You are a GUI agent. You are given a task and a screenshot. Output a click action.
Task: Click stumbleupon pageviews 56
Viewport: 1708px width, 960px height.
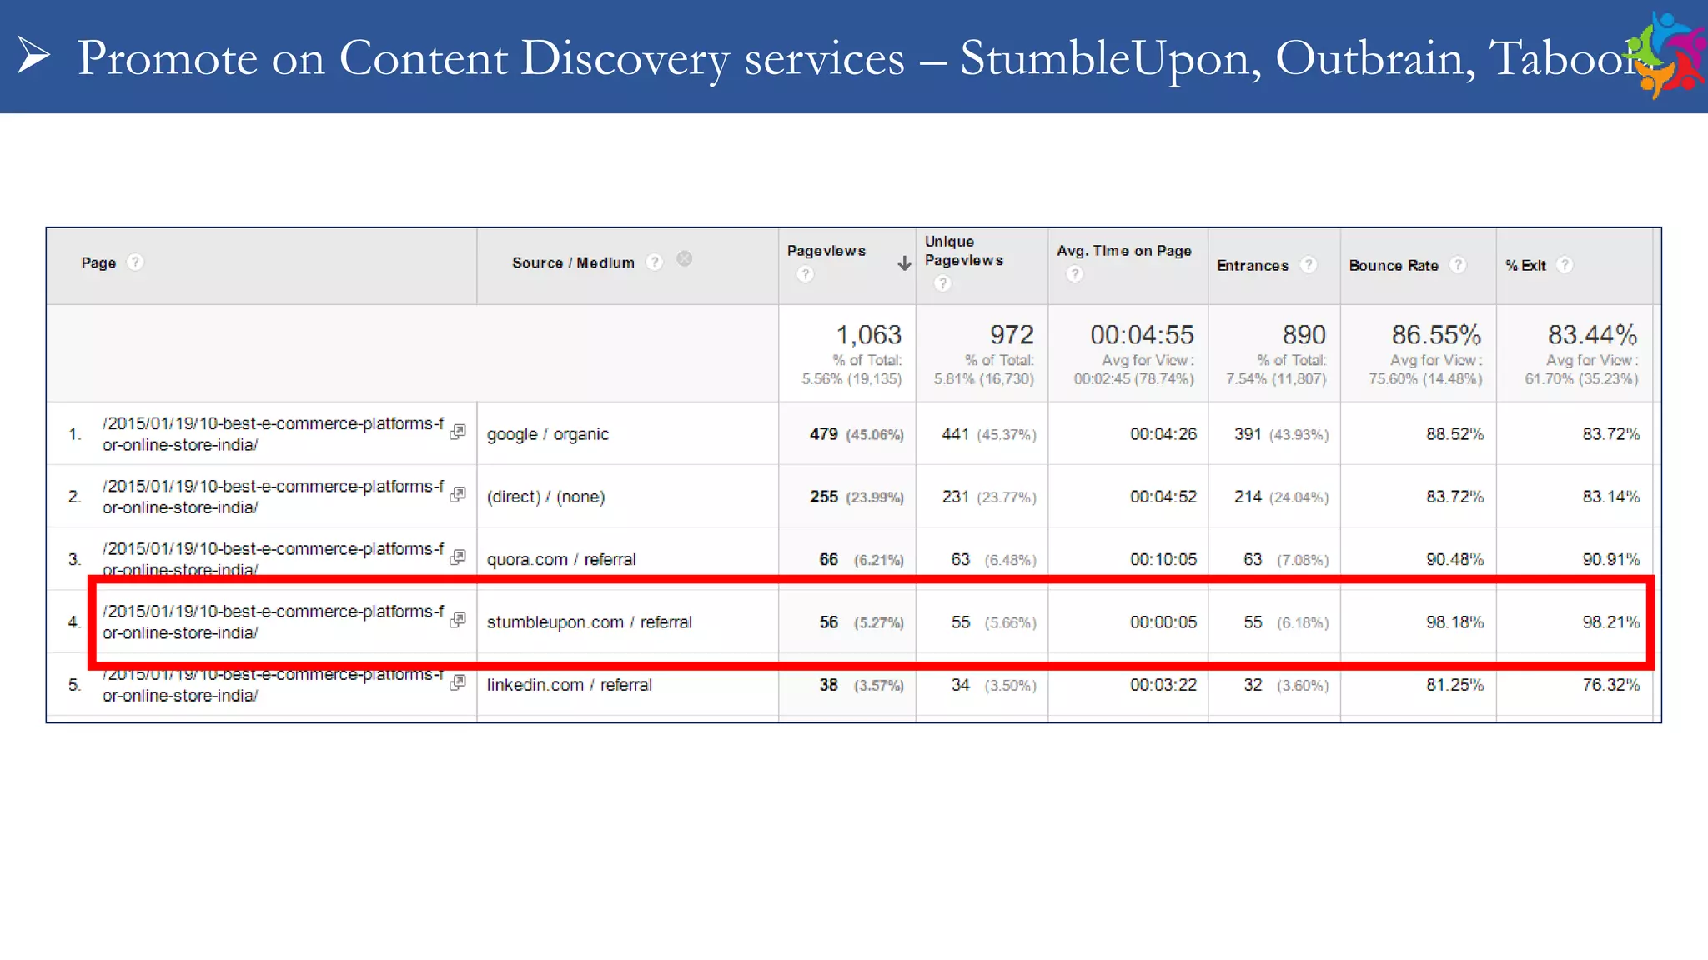(828, 622)
